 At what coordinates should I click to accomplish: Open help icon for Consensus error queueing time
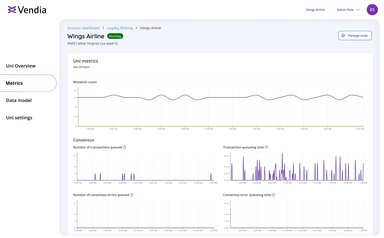click(x=274, y=195)
